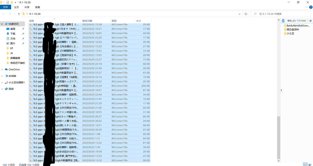Select the file modified 2022/9/22 15:38
Screen dimensions: 313x166
coord(89,24)
